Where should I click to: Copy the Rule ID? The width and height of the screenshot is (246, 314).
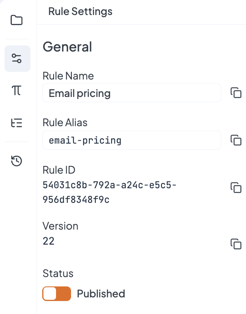(236, 187)
